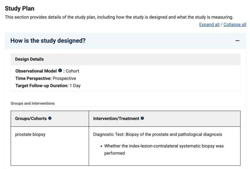Click the 'How is the study designed?' heading
Image resolution: width=250 pixels, height=169 pixels.
click(x=48, y=41)
